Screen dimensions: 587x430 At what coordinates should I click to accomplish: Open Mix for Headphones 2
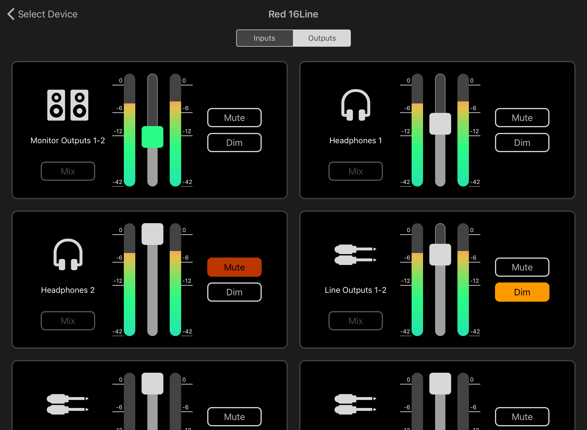(x=68, y=321)
